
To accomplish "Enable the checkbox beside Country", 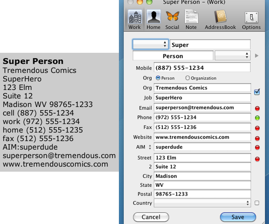I will point(257,203).
